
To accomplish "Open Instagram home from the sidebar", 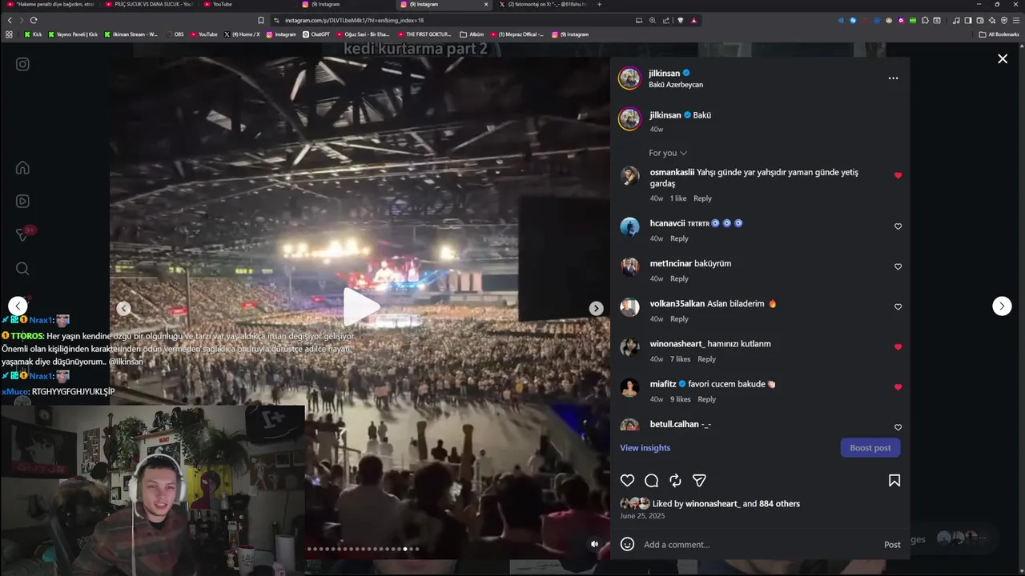I will 22,167.
